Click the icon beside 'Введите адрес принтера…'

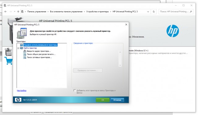tap(25, 51)
